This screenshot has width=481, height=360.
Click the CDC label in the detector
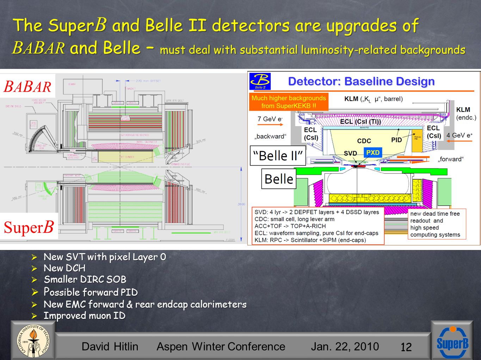tap(364, 141)
